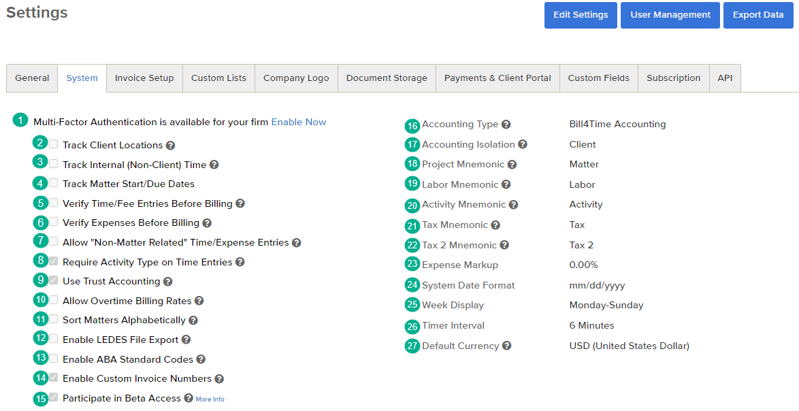This screenshot has height=411, width=799.
Task: Select the Custom Fields tab
Action: coord(599,78)
